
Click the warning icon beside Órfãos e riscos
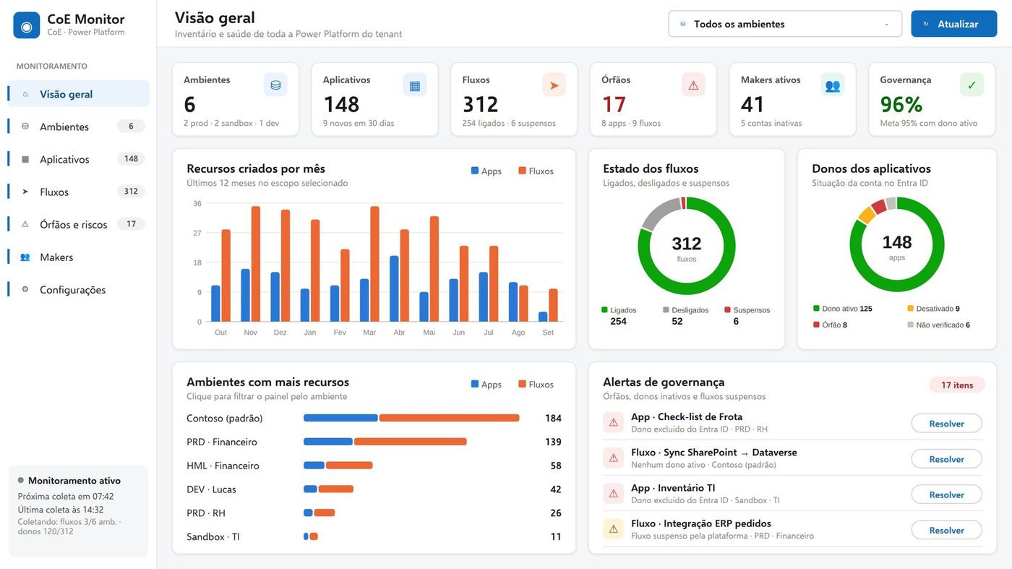pyautogui.click(x=25, y=224)
